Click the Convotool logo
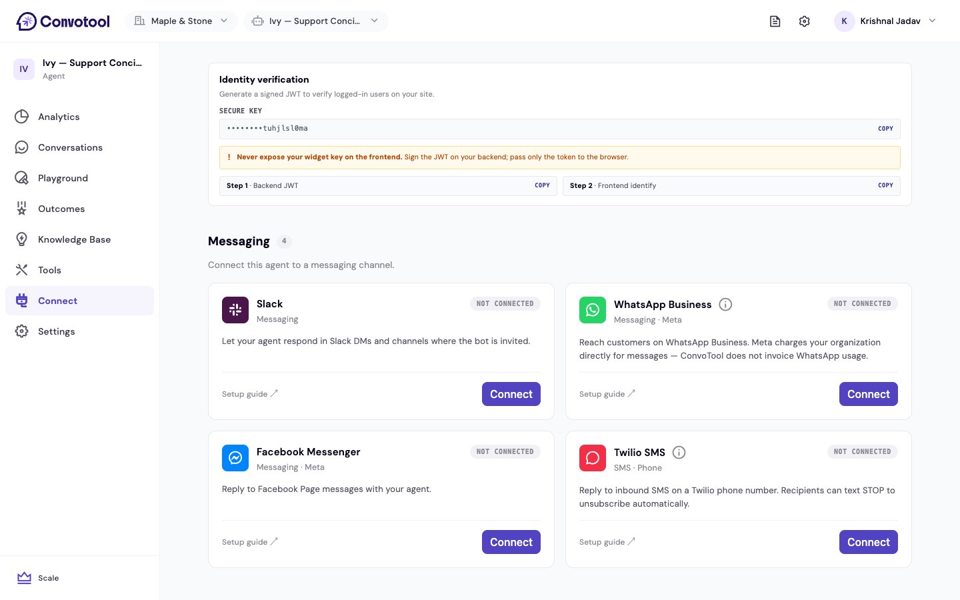The width and height of the screenshot is (960, 600). click(x=63, y=21)
